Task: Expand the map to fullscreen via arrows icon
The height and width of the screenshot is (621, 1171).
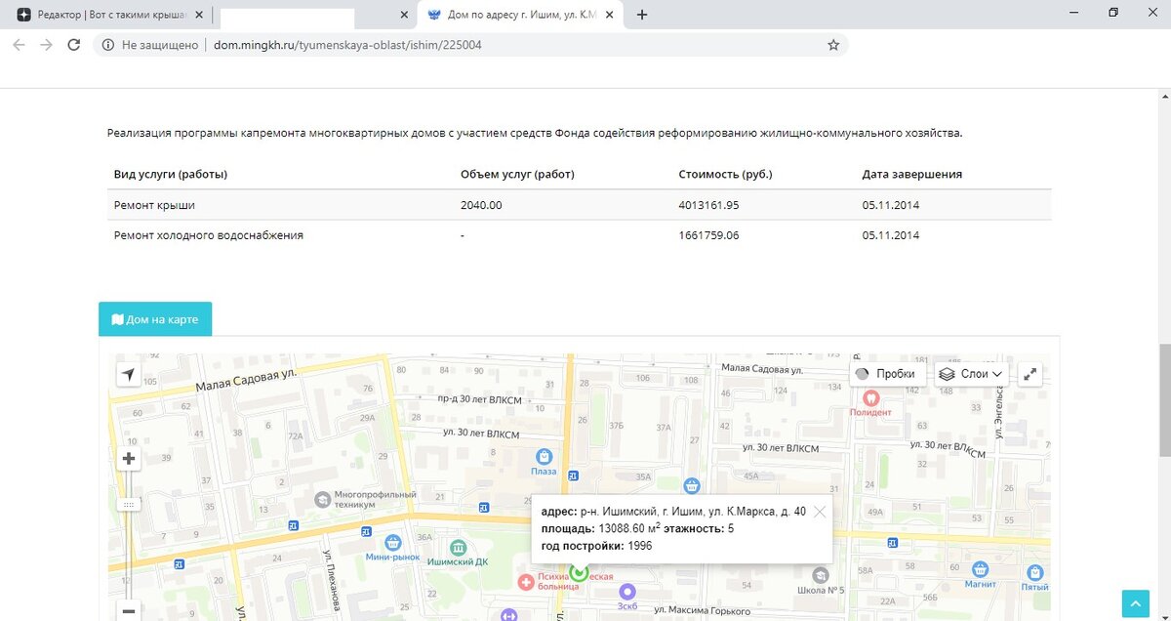Action: pos(1030,373)
